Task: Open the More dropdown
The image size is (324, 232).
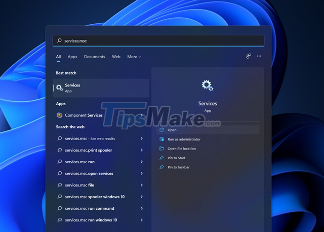Action: (x=134, y=57)
